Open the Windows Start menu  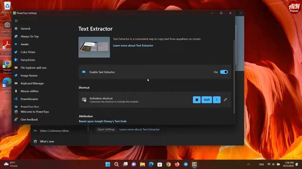tap(108, 164)
